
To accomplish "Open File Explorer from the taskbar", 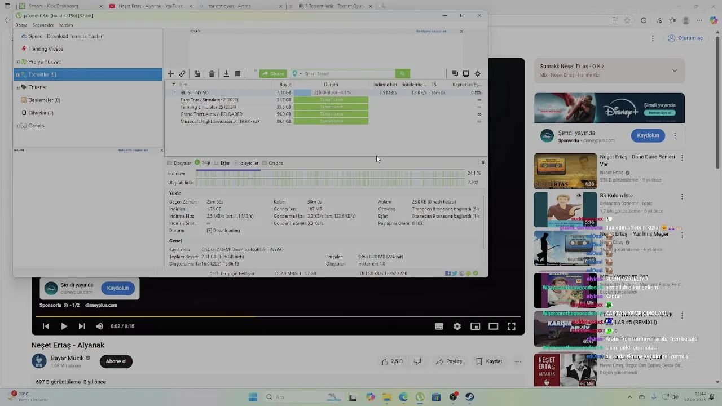I will pyautogui.click(x=386, y=398).
